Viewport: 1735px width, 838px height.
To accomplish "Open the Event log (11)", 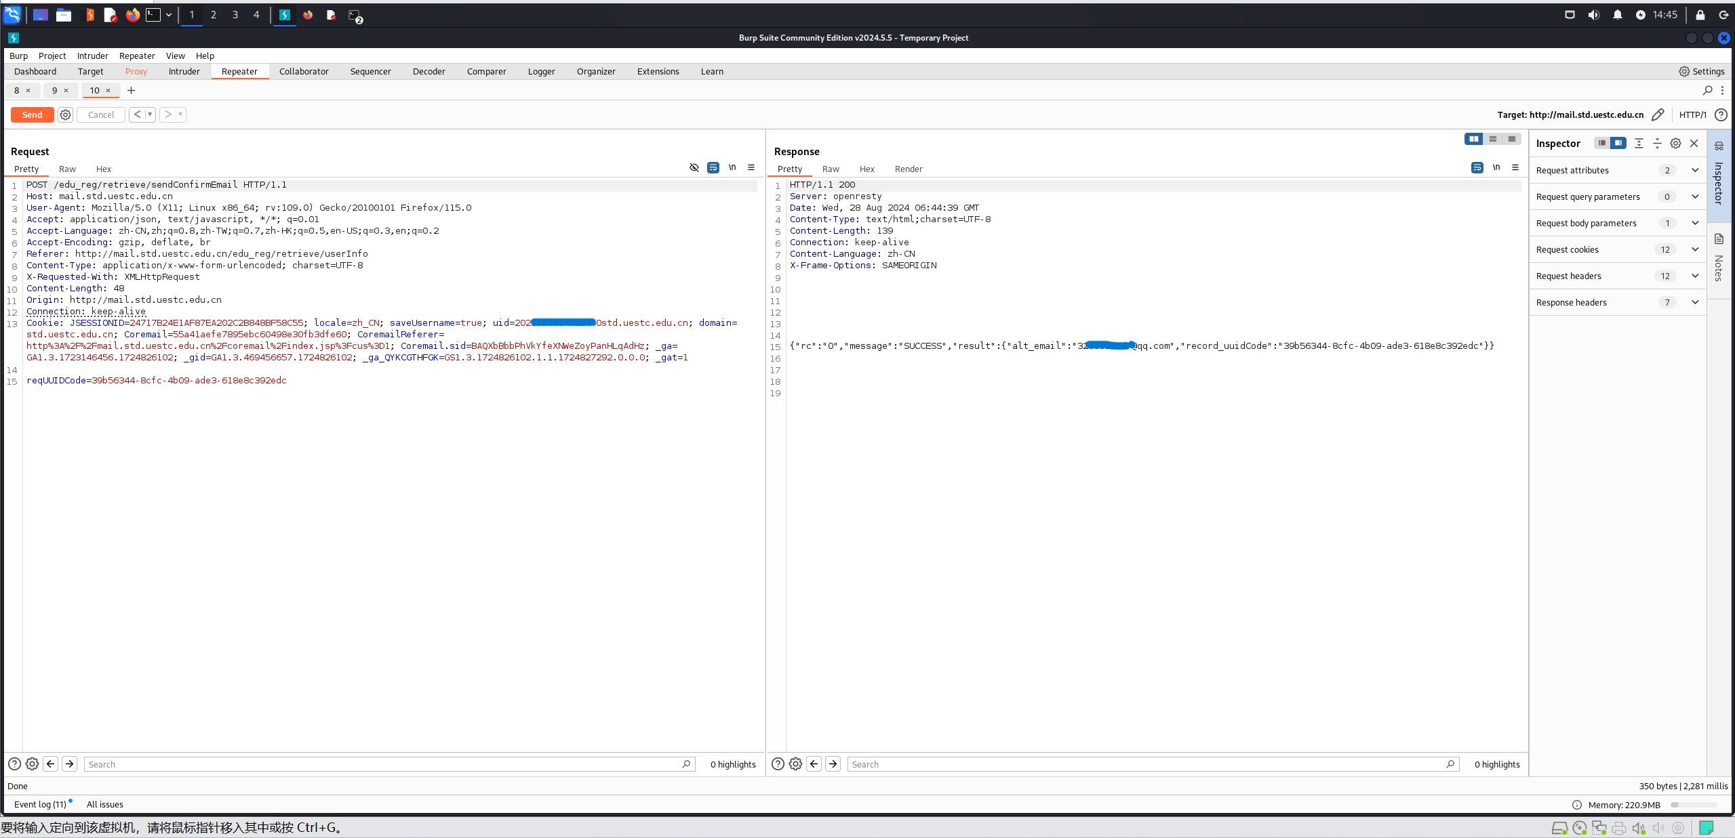I will pos(40,804).
